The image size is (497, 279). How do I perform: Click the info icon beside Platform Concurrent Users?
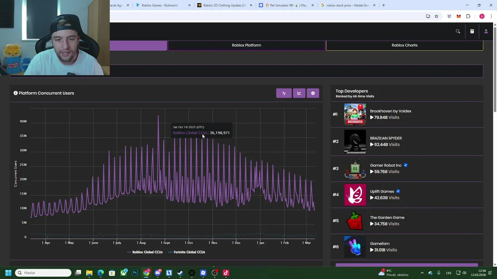[16, 93]
